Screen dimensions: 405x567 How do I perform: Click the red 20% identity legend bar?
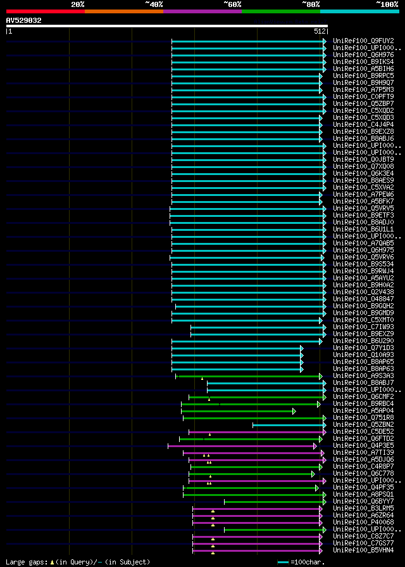[x=46, y=11]
